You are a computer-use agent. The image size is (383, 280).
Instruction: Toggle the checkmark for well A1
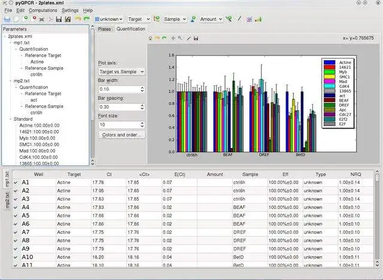(x=16, y=182)
